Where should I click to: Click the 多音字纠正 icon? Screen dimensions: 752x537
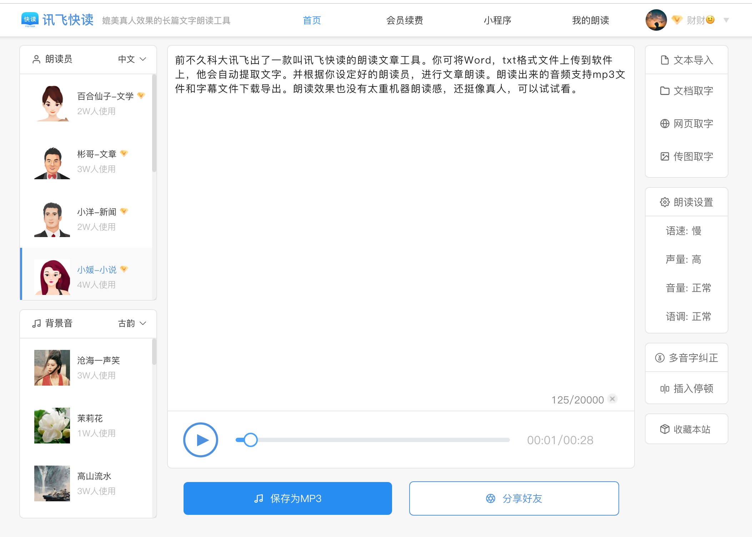click(660, 358)
